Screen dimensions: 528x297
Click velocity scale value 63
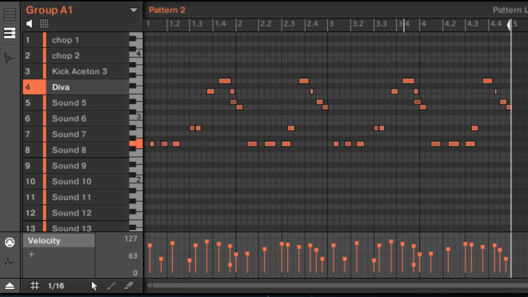click(x=133, y=256)
